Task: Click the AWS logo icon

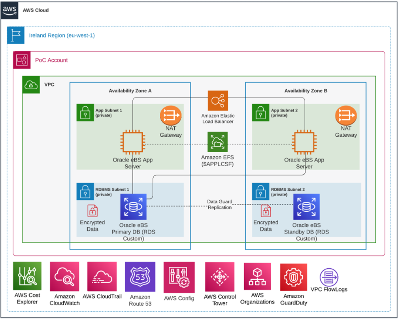Action: pos(9,10)
